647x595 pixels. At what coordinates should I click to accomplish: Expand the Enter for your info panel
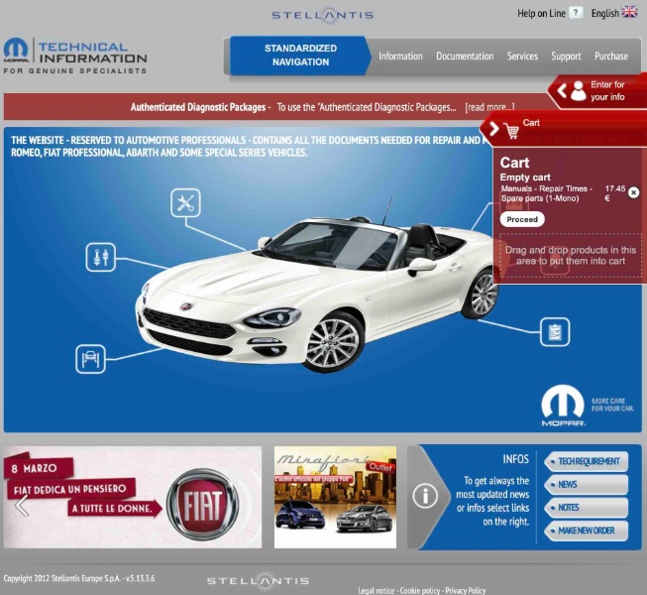pos(561,91)
